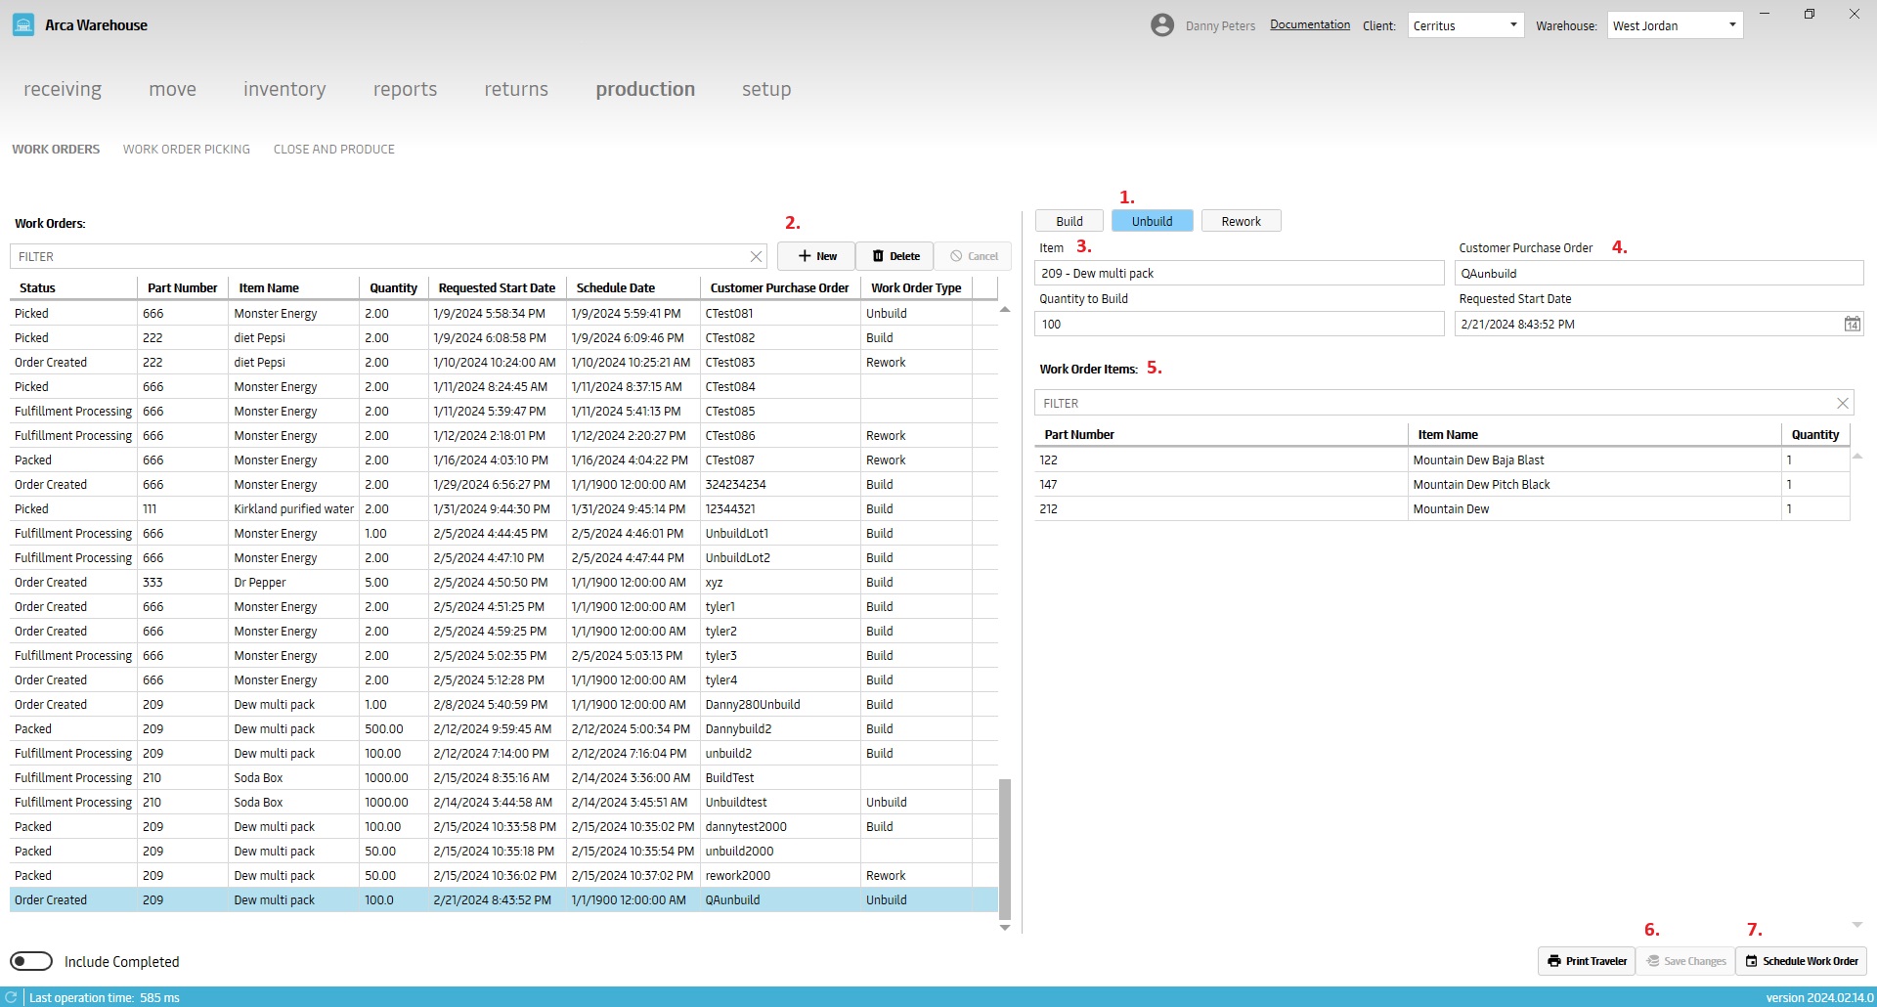Viewport: 1877px width, 1007px height.
Task: Open the move menu
Action: [x=172, y=89]
